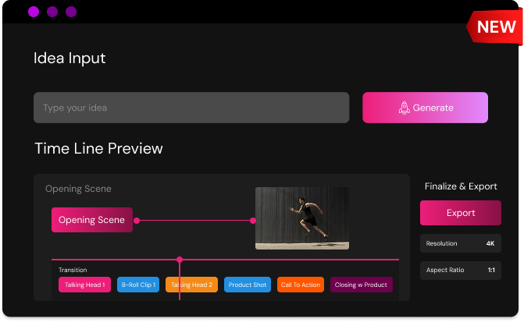Click the red NEW badge
Viewport: 524px width, 322px height.
[495, 27]
